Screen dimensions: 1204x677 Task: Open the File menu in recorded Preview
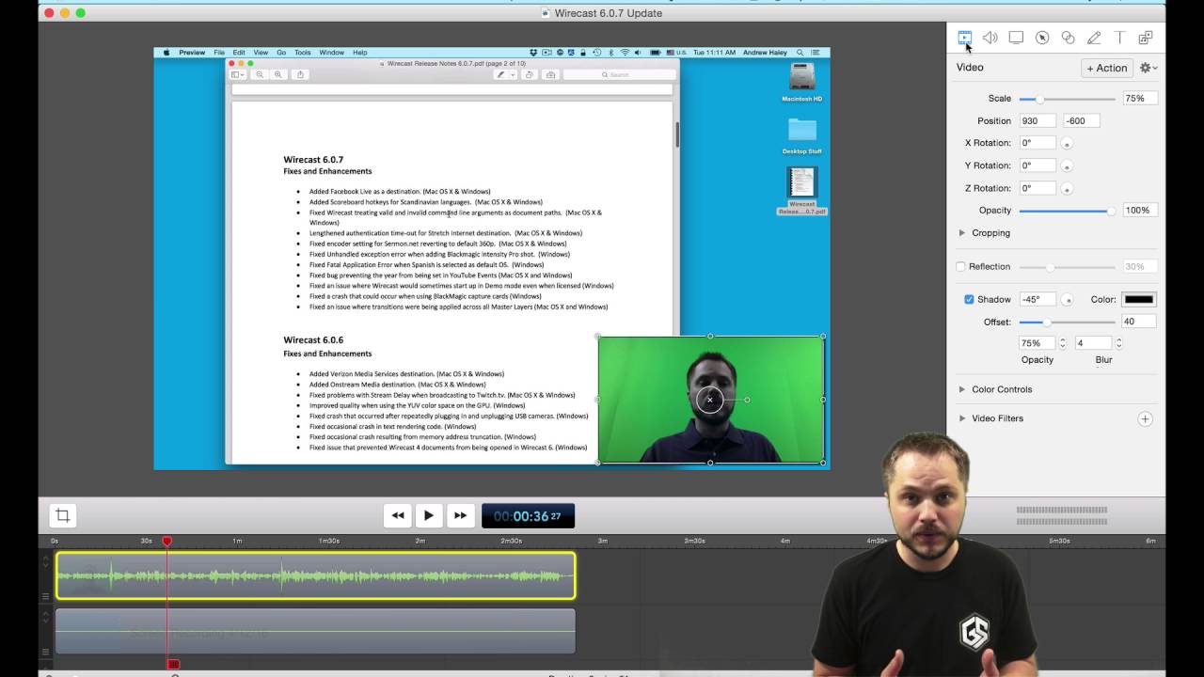219,53
